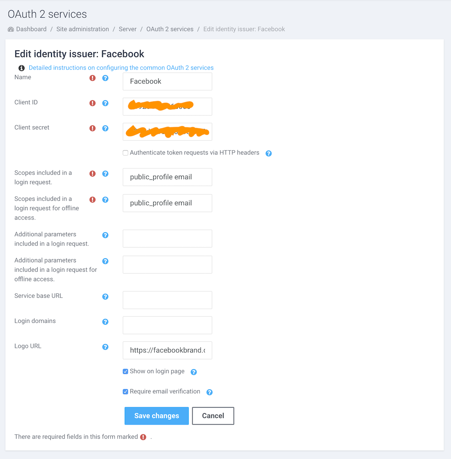
Task: Navigate to Site administration breadcrumb
Action: point(83,29)
